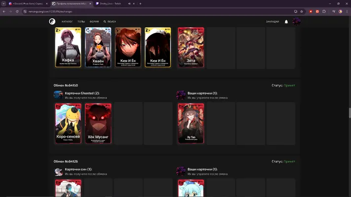Screen dimensions: 351x197
Task: Reload the page
Action: 17,11
